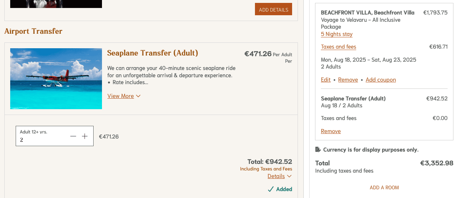Open room Taxes and fees breakdown
The height and width of the screenshot is (198, 456).
click(x=338, y=47)
